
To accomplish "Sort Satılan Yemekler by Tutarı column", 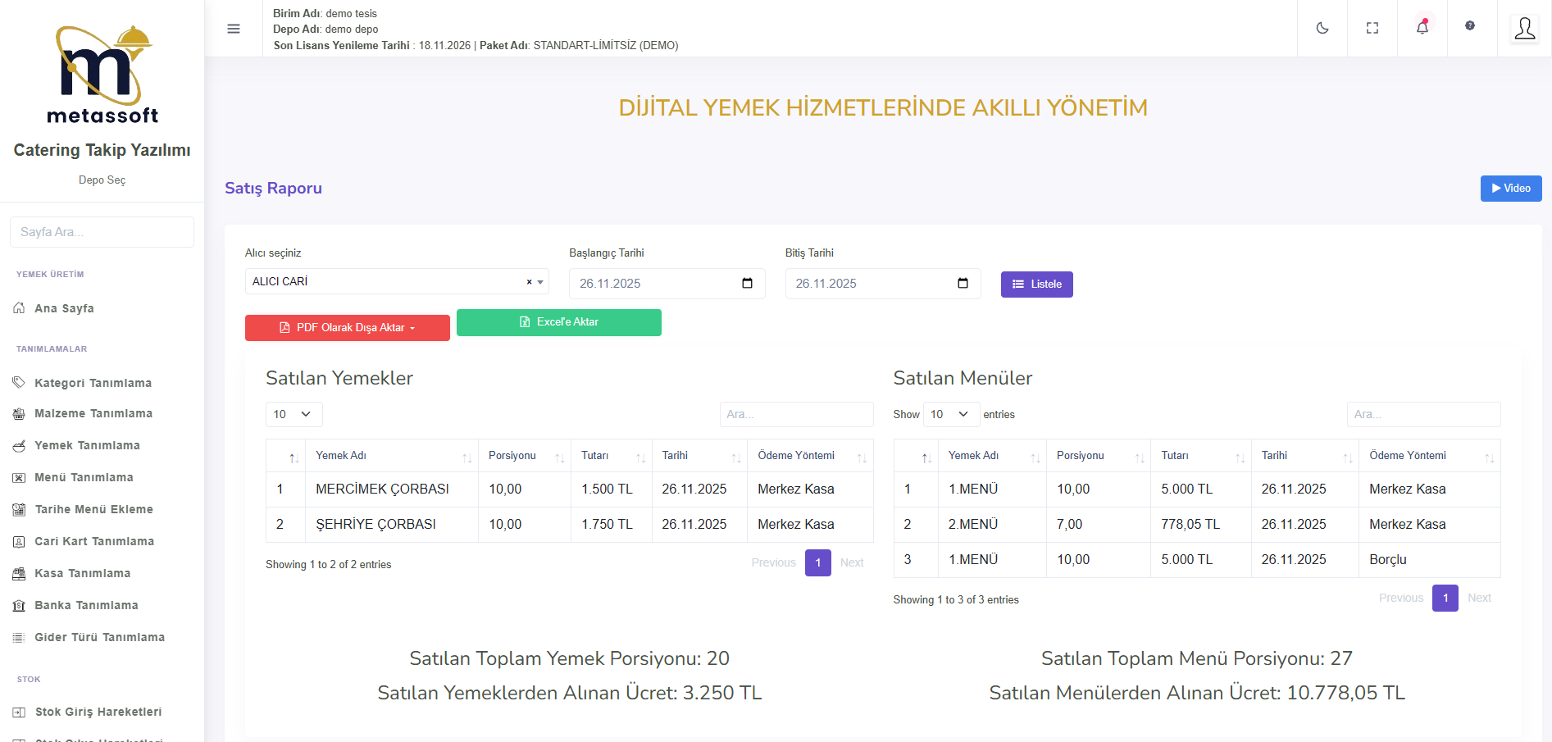I will click(x=611, y=456).
